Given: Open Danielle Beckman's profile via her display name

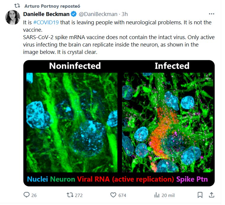Looking at the screenshot, I should click(x=46, y=14).
